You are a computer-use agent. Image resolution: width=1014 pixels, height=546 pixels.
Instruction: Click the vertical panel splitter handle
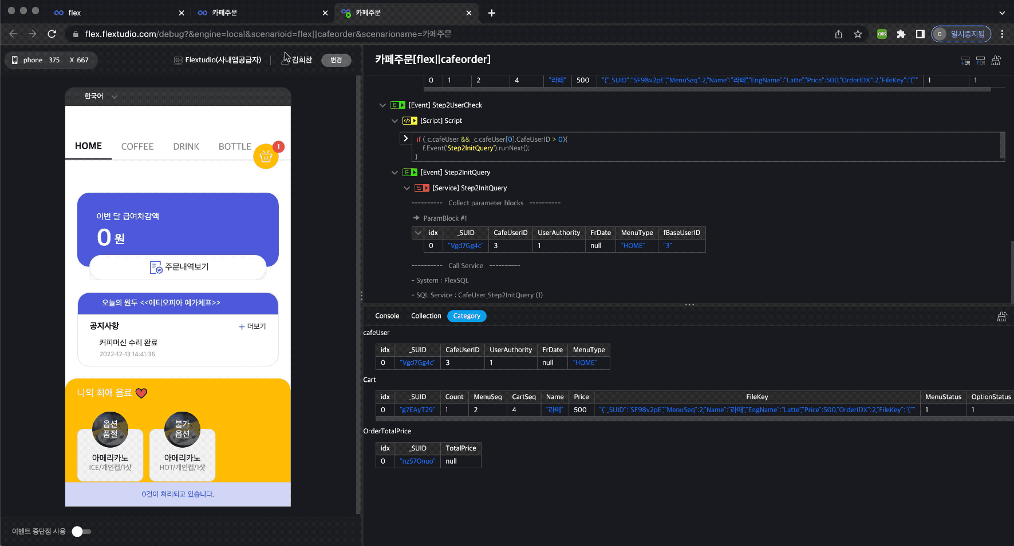click(x=361, y=296)
